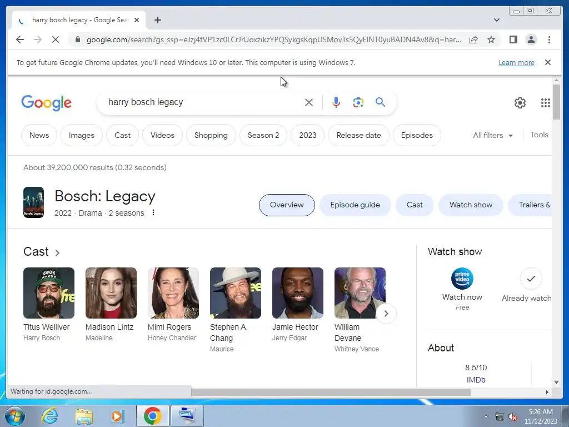The width and height of the screenshot is (569, 427).
Task: Filter results by Images
Action: (81, 135)
